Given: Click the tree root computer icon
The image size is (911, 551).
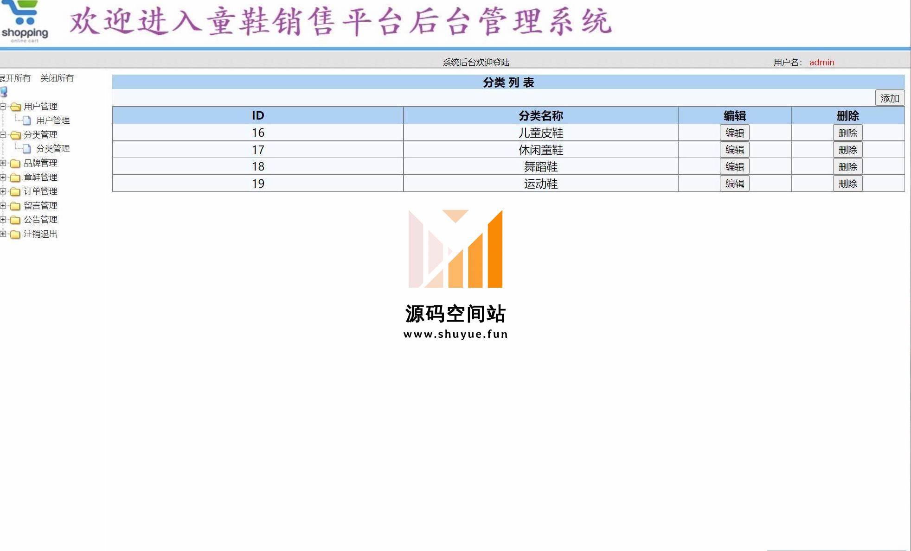Looking at the screenshot, I should [x=4, y=92].
